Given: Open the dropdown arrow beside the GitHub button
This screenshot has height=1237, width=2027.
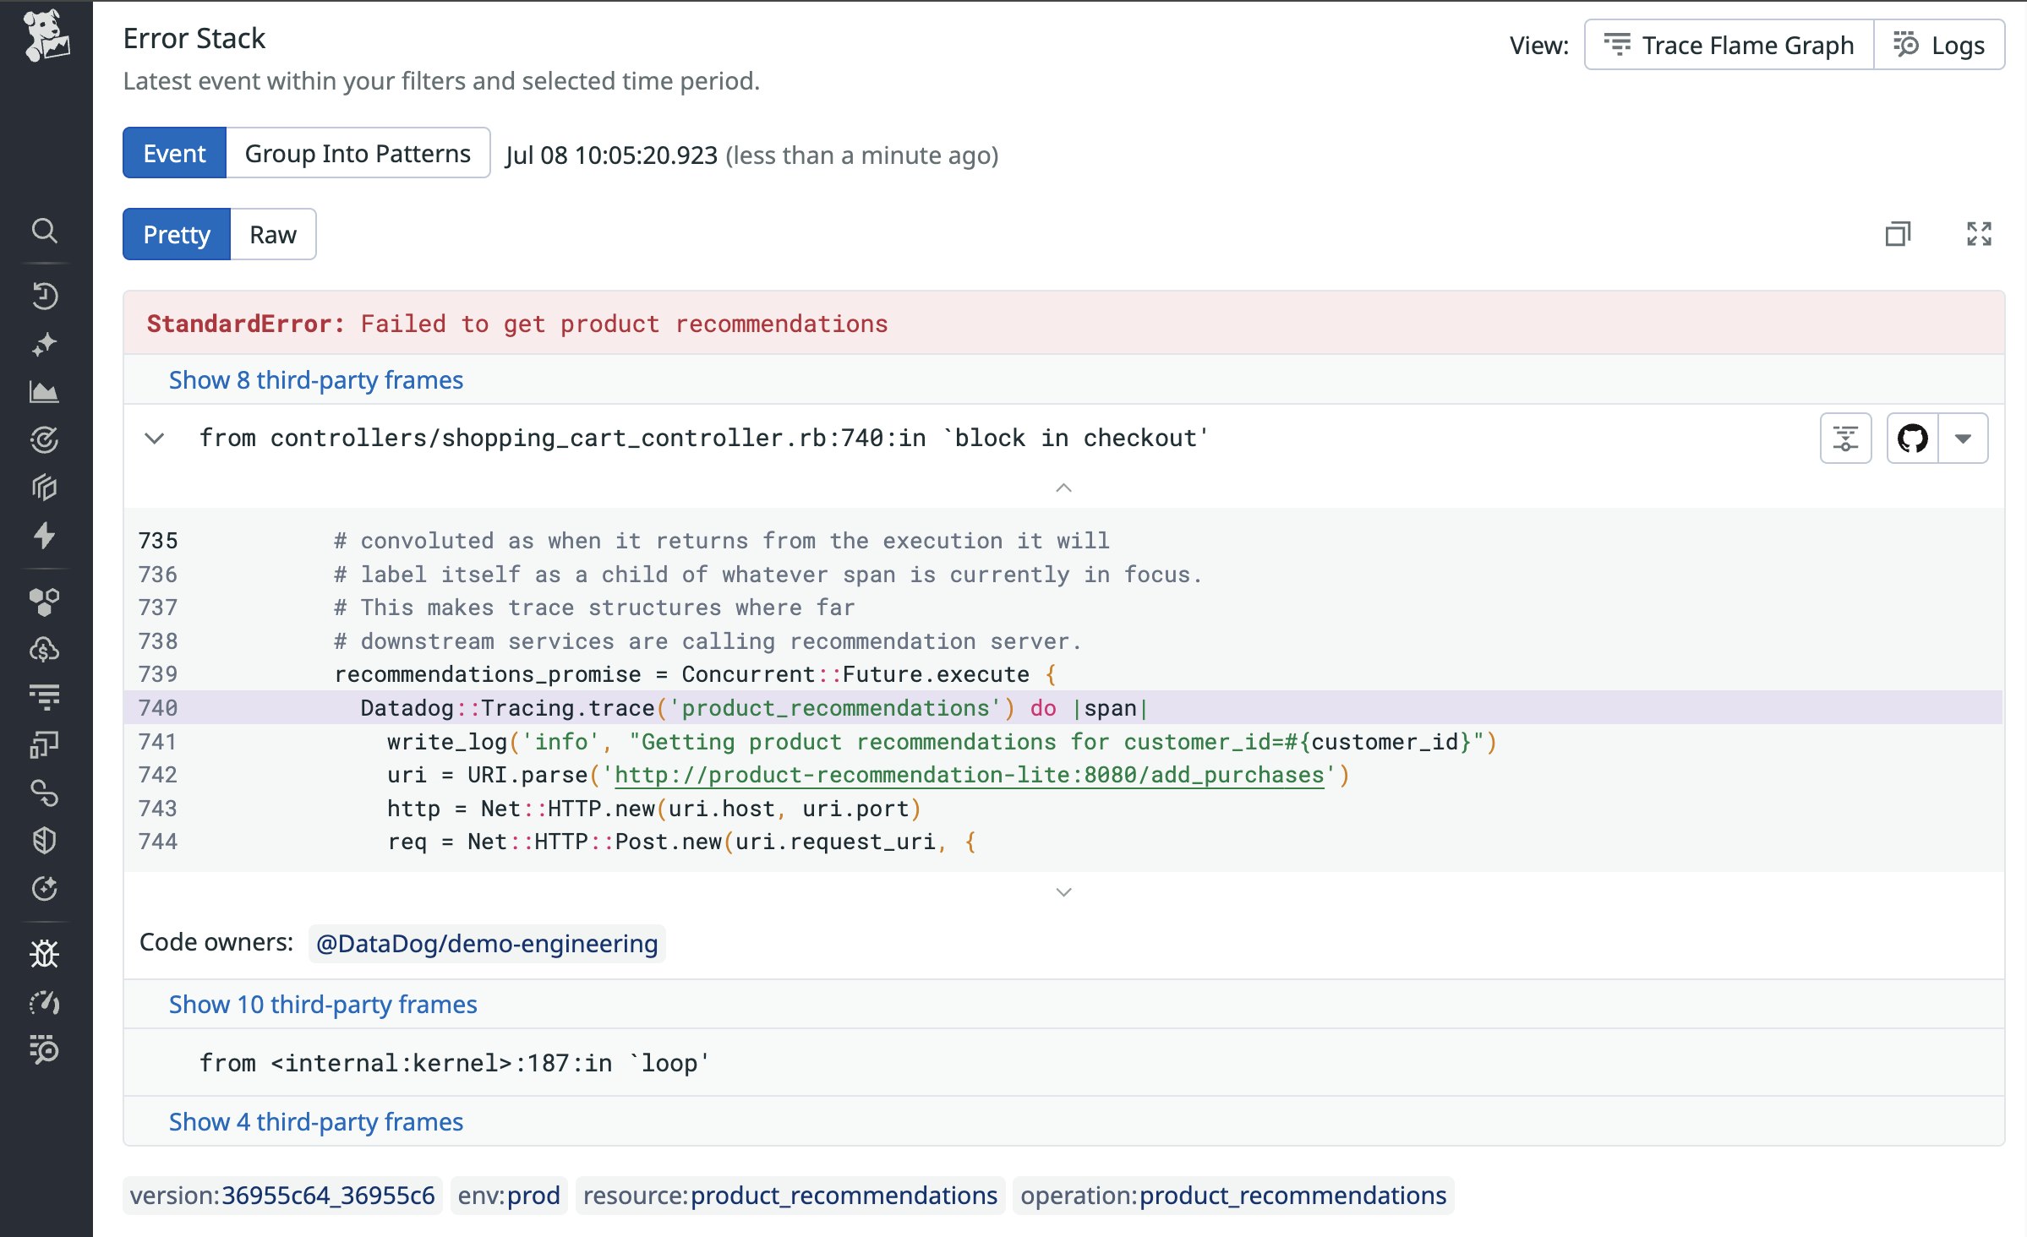Looking at the screenshot, I should 1963,438.
